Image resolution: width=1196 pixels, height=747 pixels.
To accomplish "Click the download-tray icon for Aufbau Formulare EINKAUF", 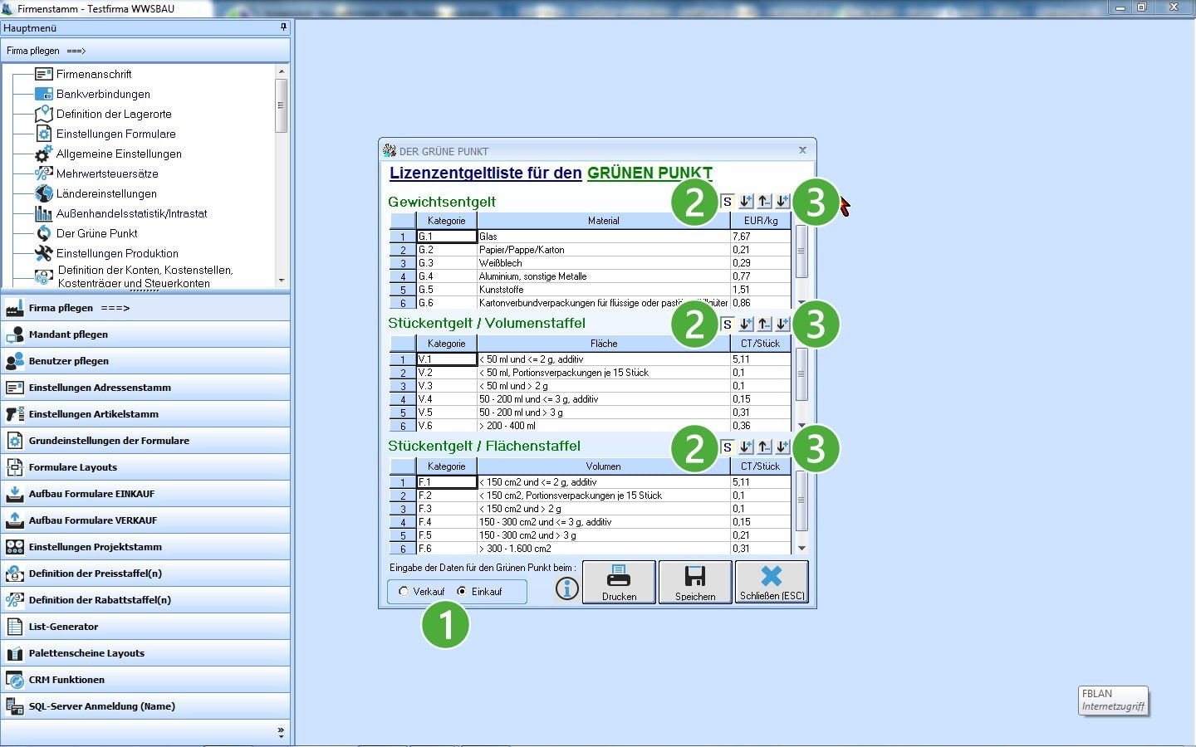I will [x=15, y=494].
